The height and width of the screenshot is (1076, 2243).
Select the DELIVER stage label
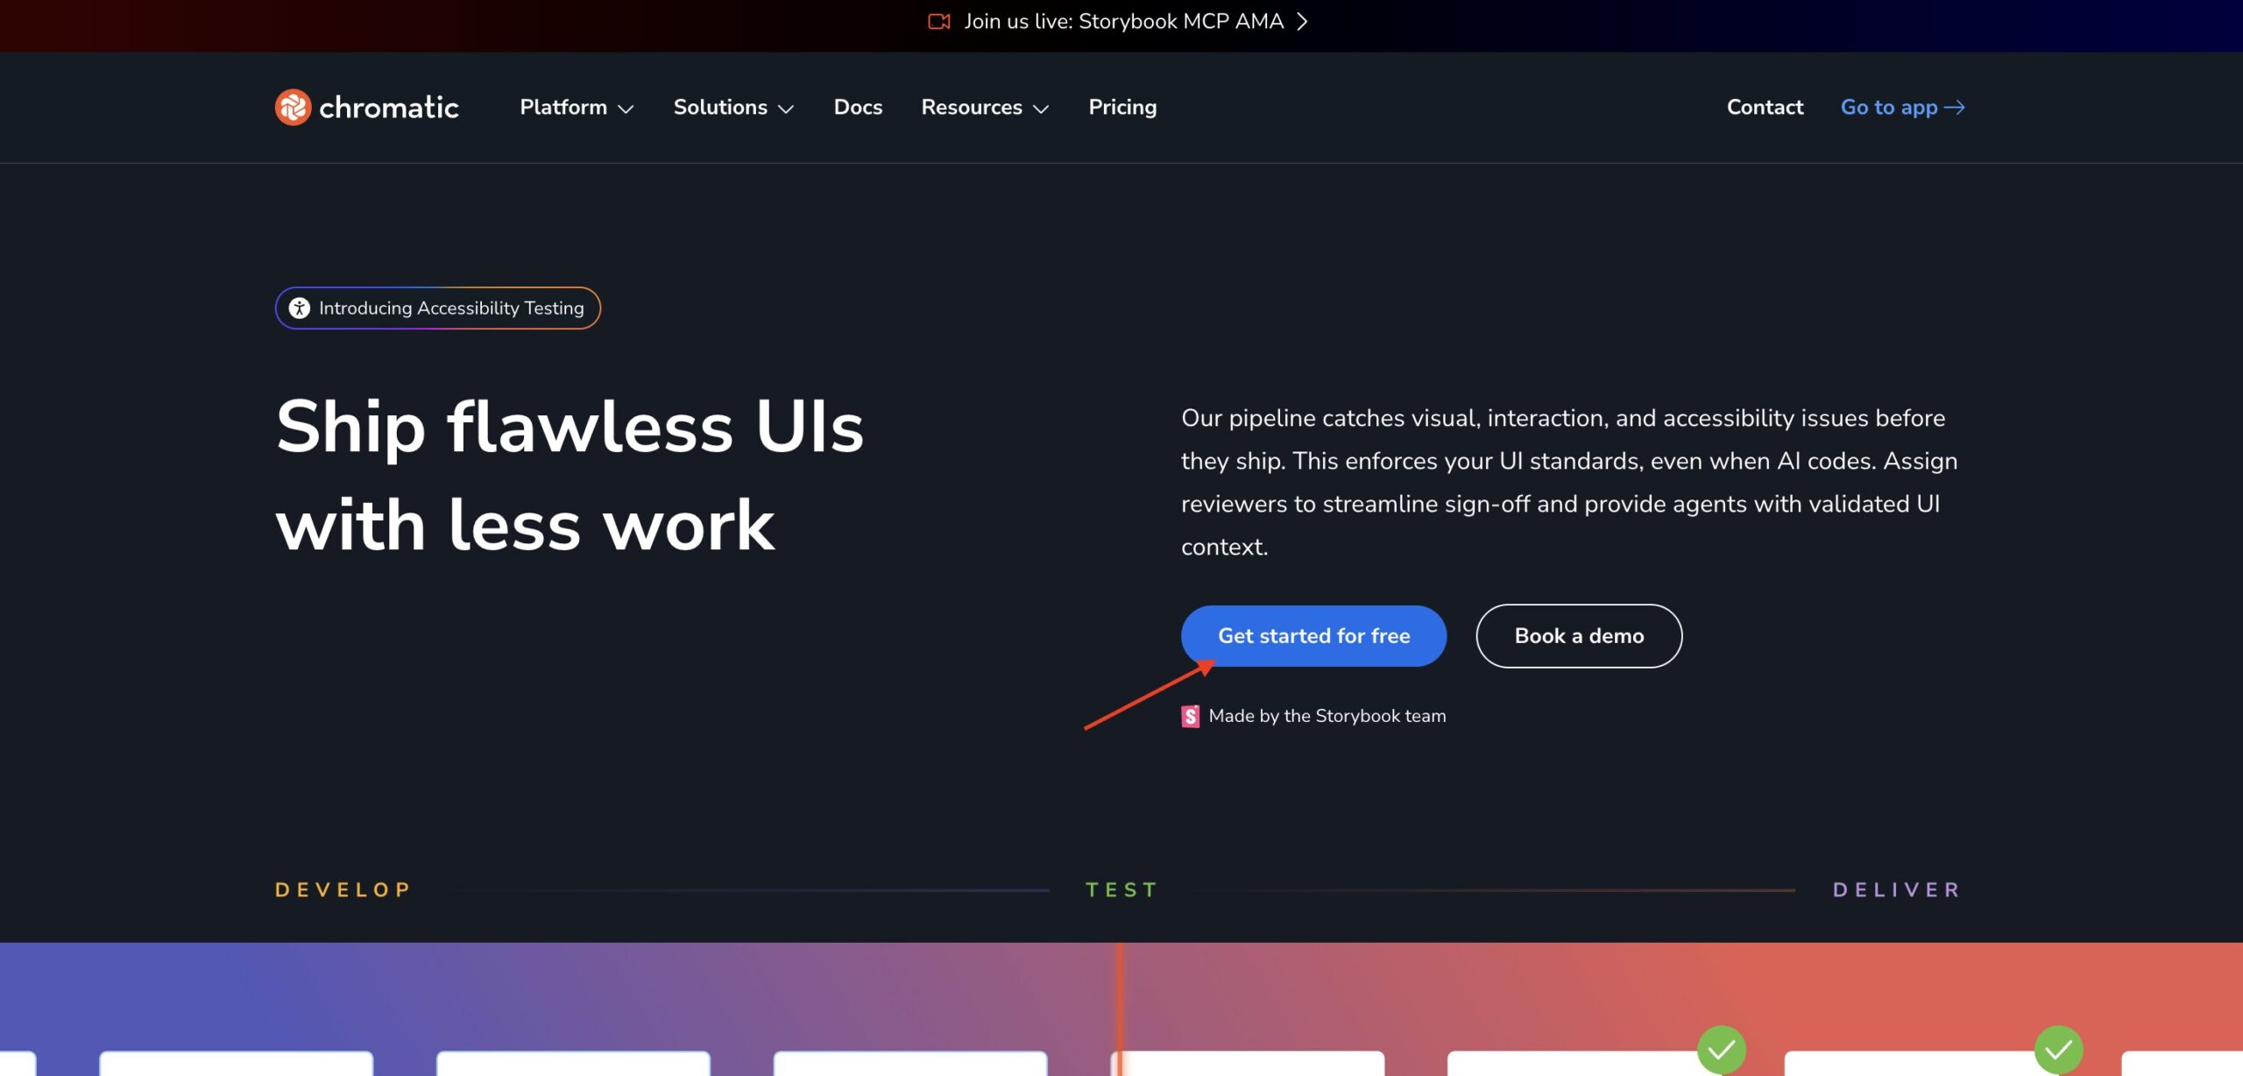pos(1896,890)
